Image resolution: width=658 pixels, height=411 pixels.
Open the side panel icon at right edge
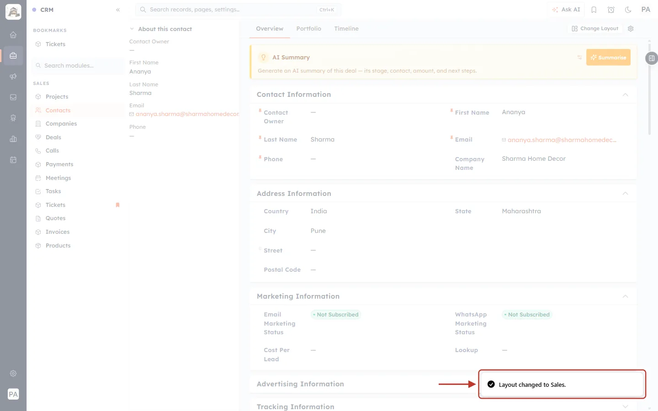click(x=652, y=58)
